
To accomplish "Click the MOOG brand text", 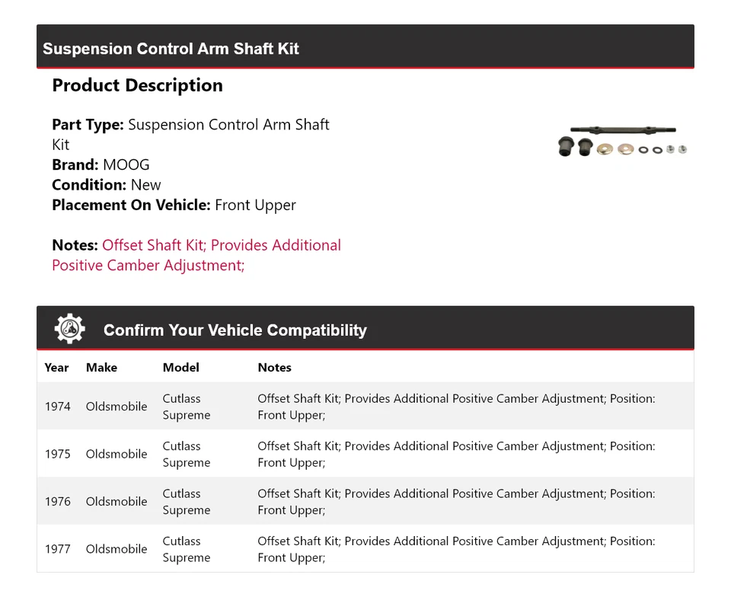I will [x=126, y=164].
